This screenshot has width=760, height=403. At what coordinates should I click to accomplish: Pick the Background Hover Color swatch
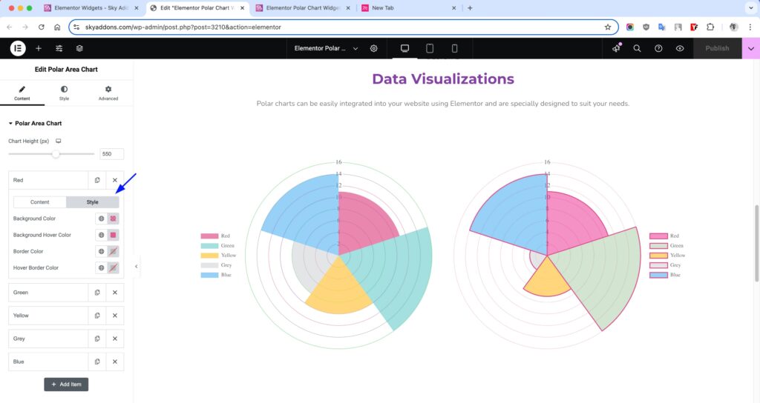pos(113,235)
